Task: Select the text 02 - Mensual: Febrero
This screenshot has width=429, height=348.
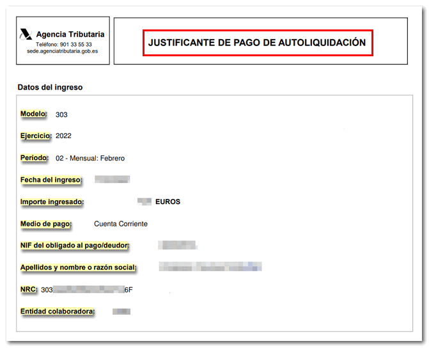Action: (90, 158)
